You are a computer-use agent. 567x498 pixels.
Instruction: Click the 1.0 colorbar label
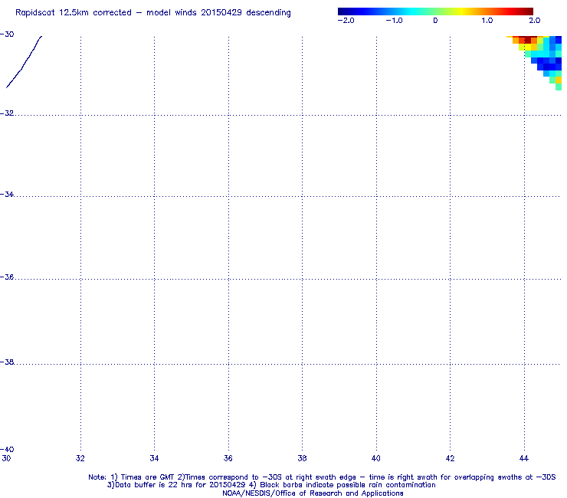tap(487, 21)
